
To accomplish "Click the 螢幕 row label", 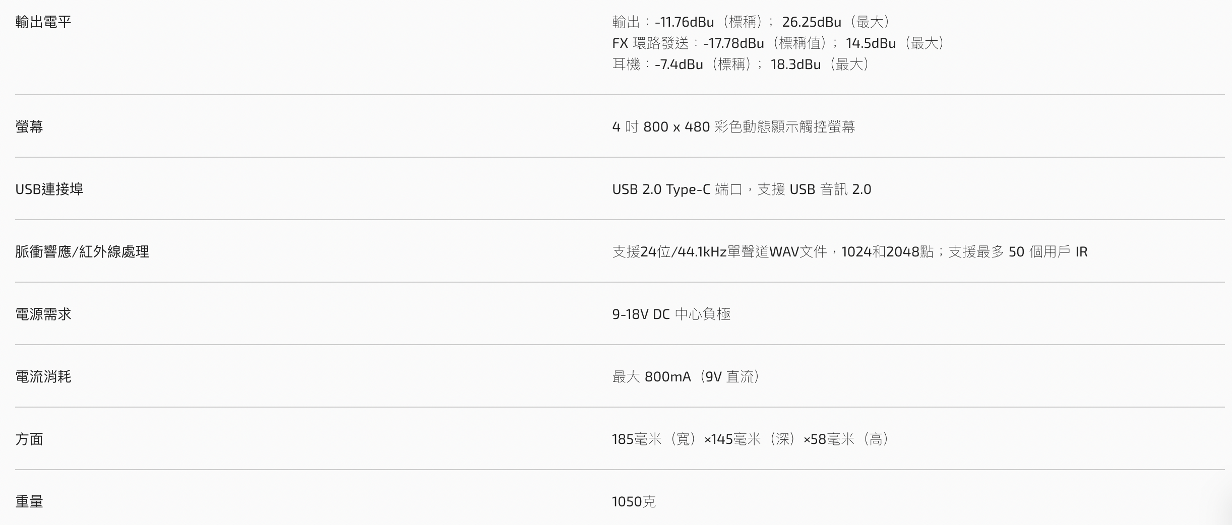I will [x=29, y=126].
